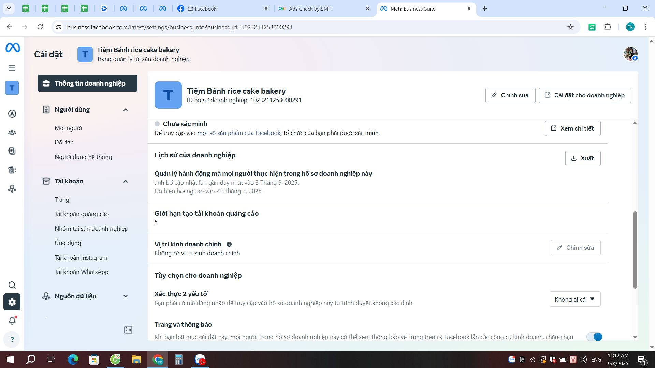Collapse the settings sidebar panel icon
The height and width of the screenshot is (368, 655).
(x=128, y=330)
